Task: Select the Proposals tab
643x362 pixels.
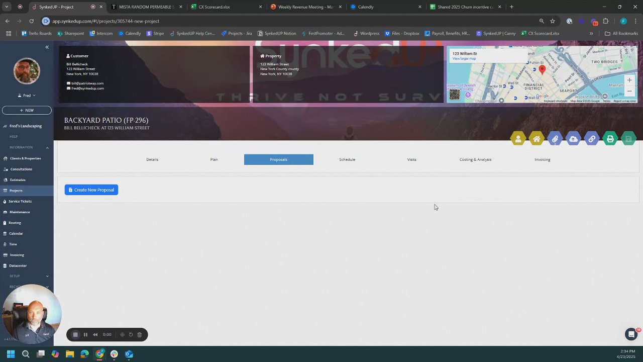Action: click(x=279, y=159)
